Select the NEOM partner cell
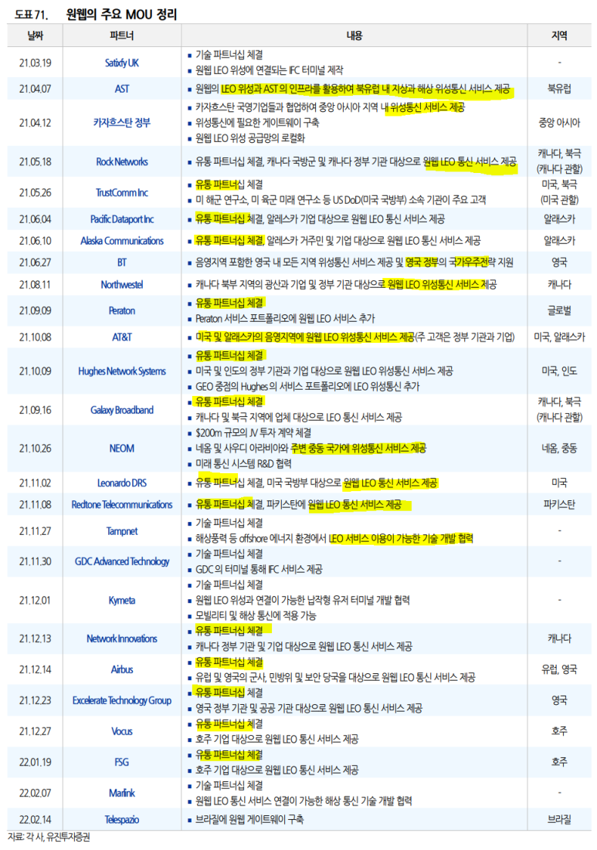Screen dimensions: 597x850 (x=122, y=449)
